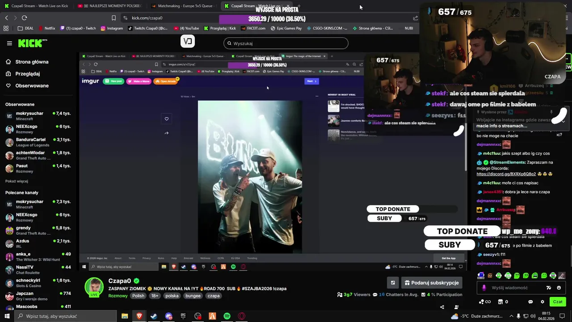Open the taskbar weather widget -5°C
This screenshot has height=322, width=572.
pos(477,316)
